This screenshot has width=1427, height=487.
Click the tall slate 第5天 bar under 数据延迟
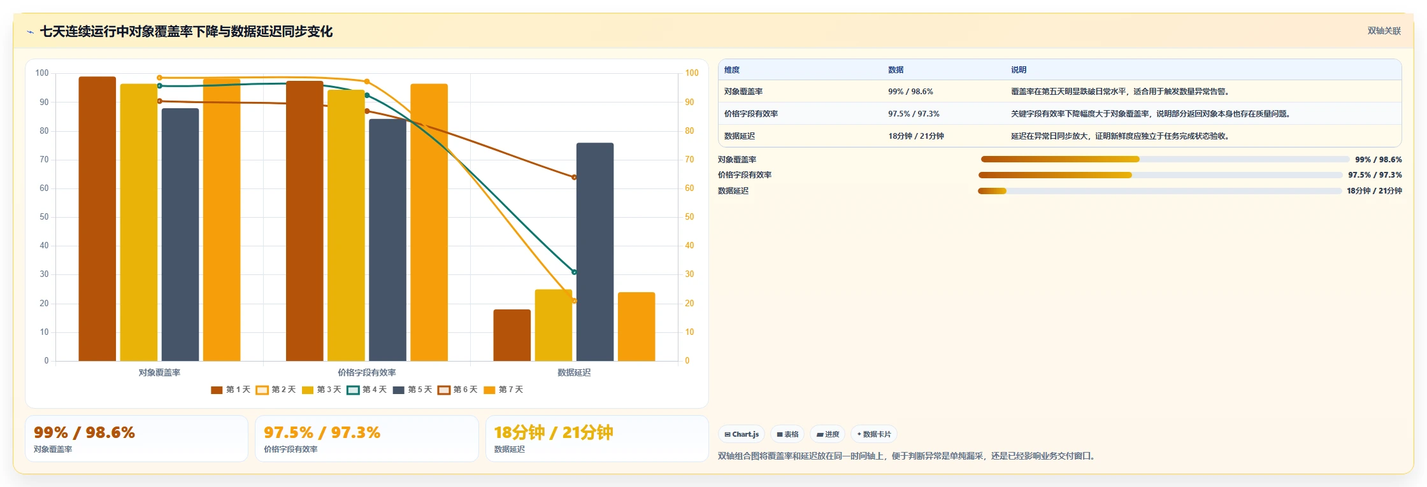point(595,252)
